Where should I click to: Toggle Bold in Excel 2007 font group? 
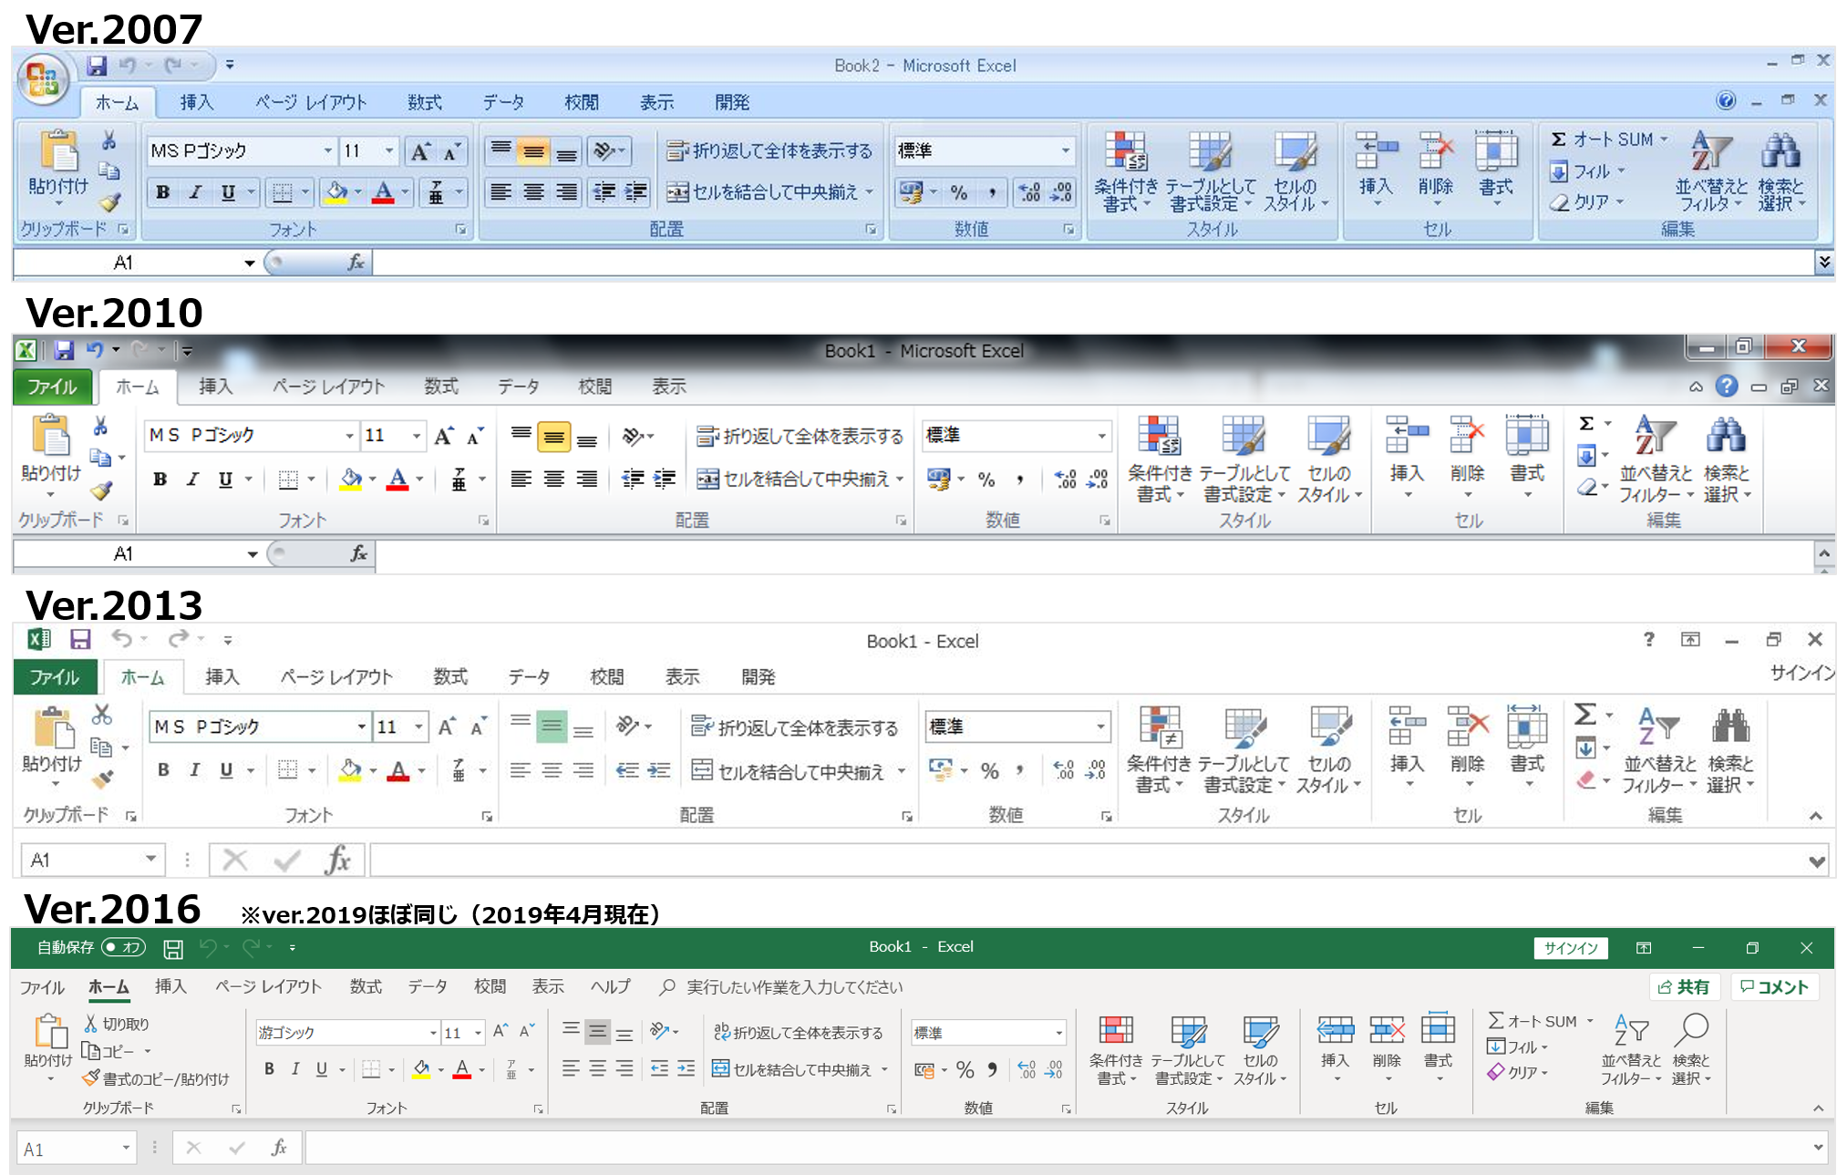click(x=162, y=191)
